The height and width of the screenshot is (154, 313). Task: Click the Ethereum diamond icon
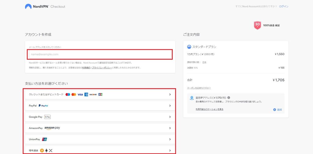coord(46,150)
